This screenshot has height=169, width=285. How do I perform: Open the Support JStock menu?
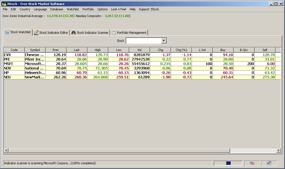149,9
